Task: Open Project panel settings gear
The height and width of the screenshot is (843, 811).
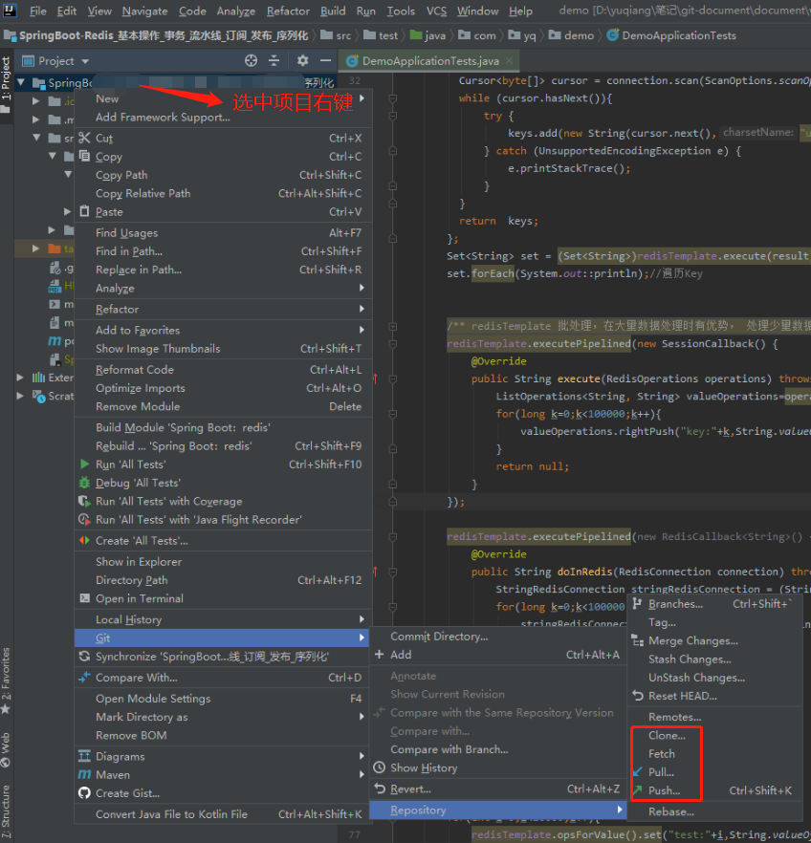Action: tap(303, 61)
